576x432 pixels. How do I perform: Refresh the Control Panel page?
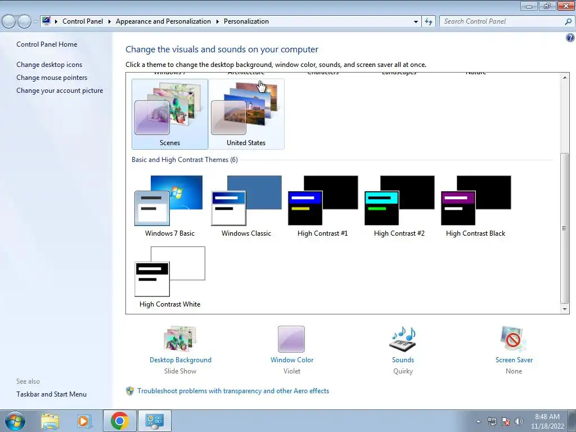429,21
